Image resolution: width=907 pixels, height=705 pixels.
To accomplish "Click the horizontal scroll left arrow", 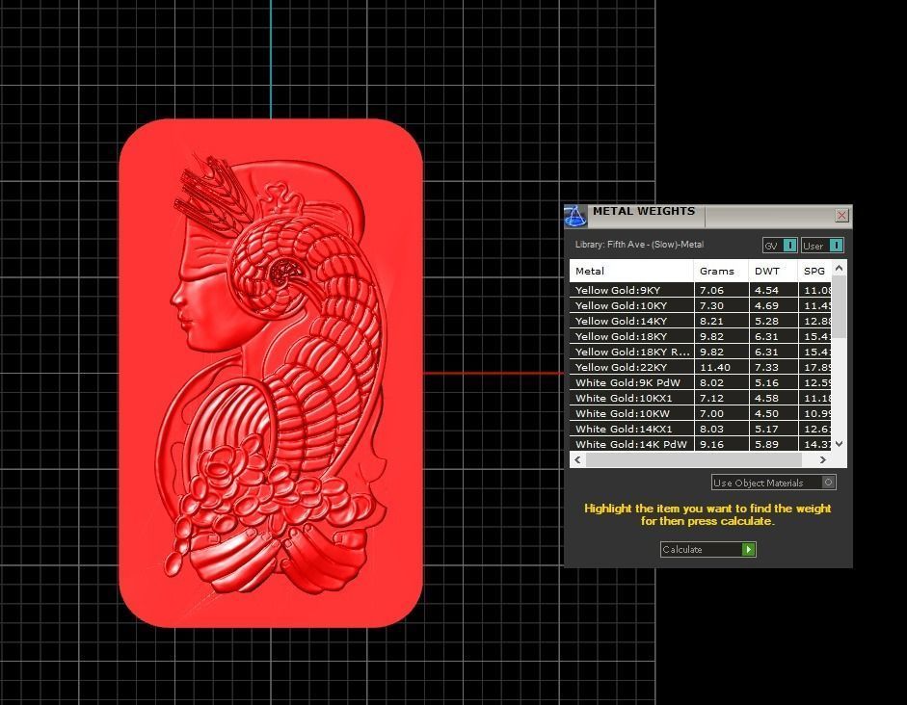I will (x=577, y=460).
